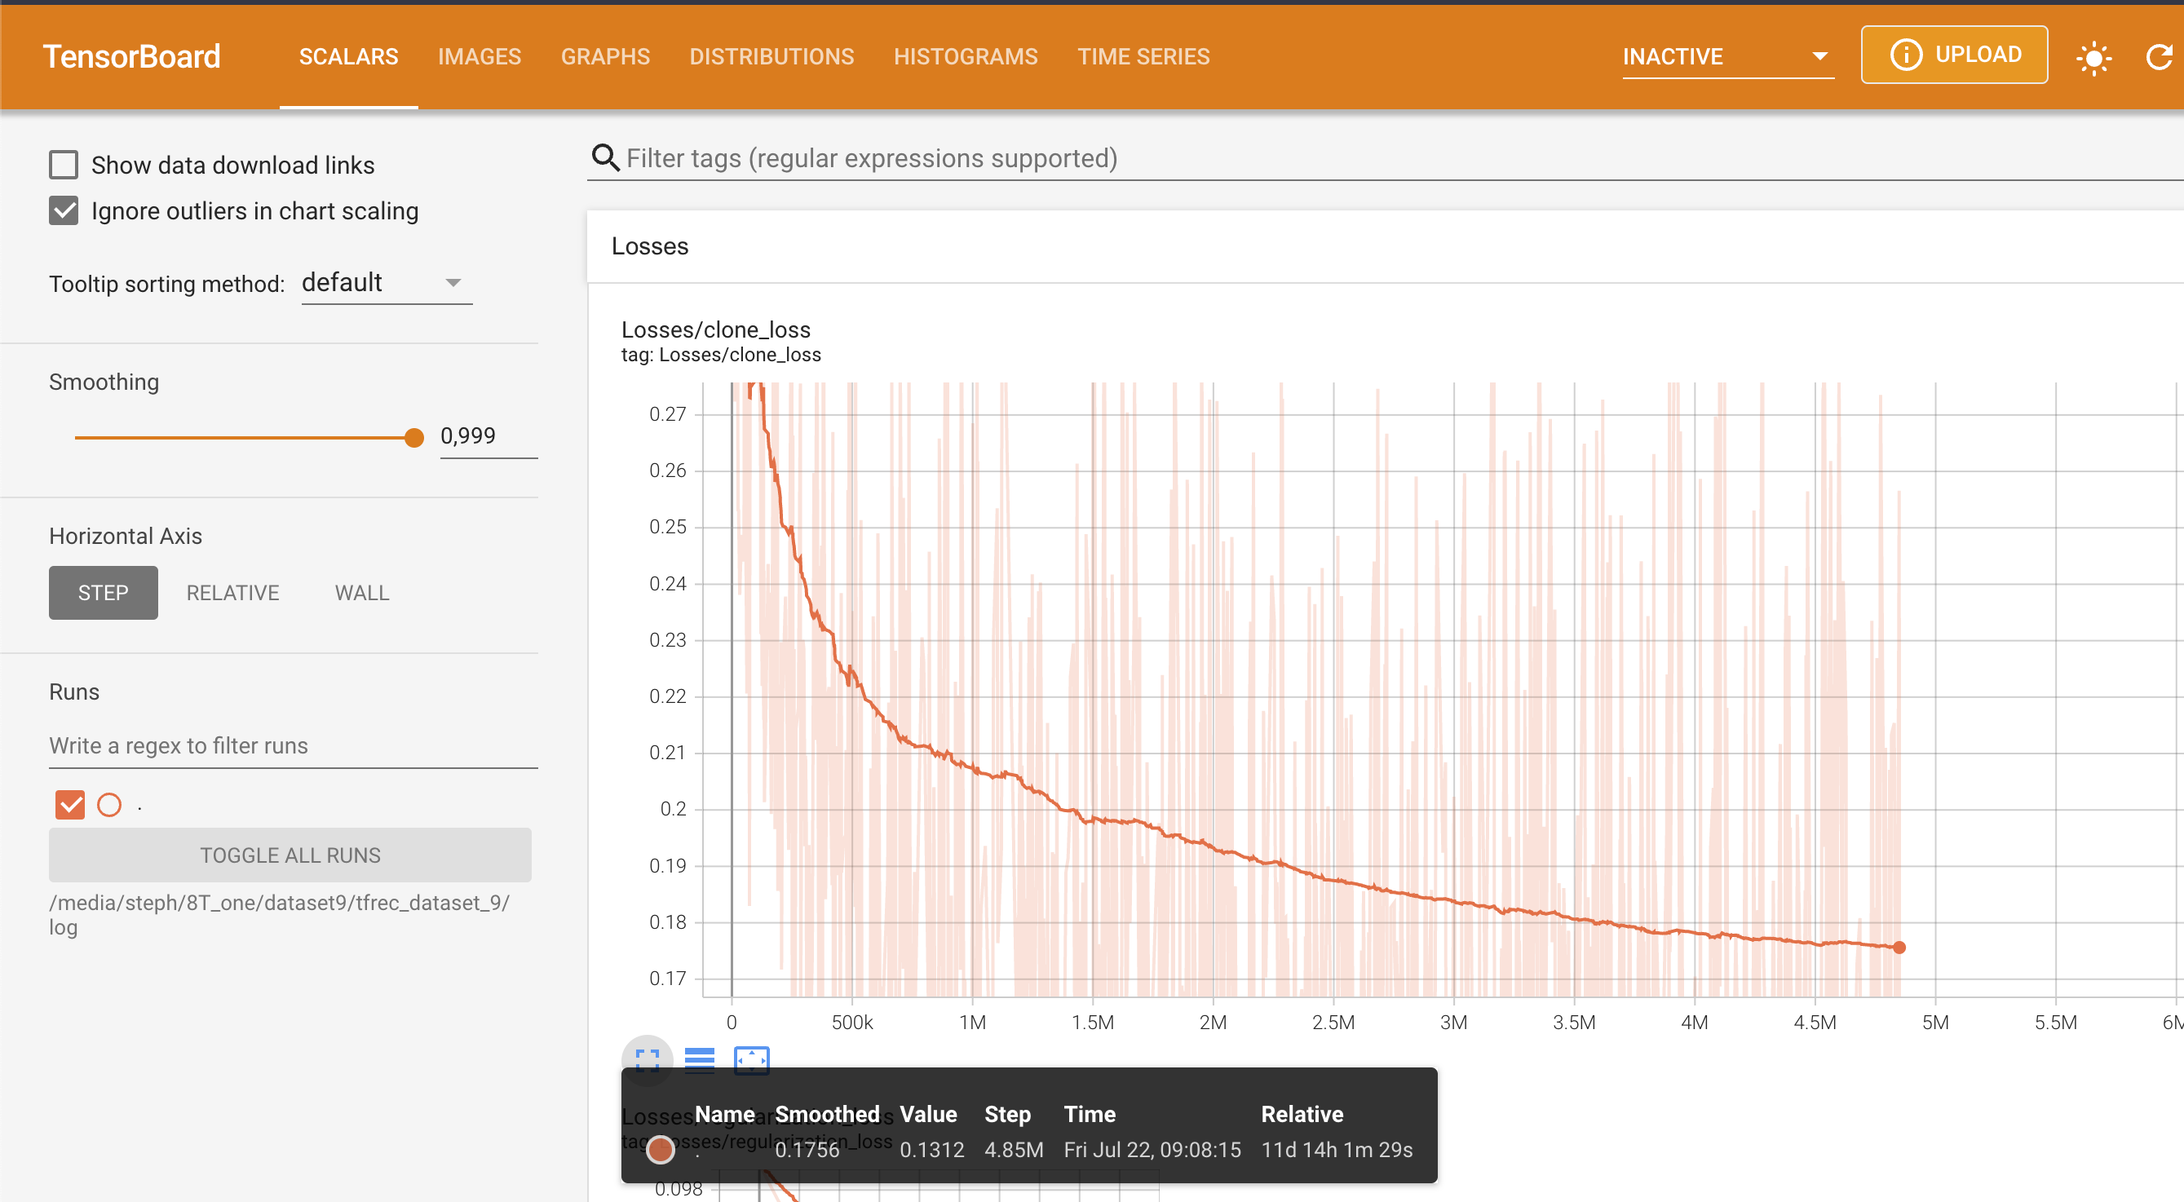Screen dimensions: 2184x1202
Task: Toggle y-axis log scale icon
Action: click(x=700, y=1059)
